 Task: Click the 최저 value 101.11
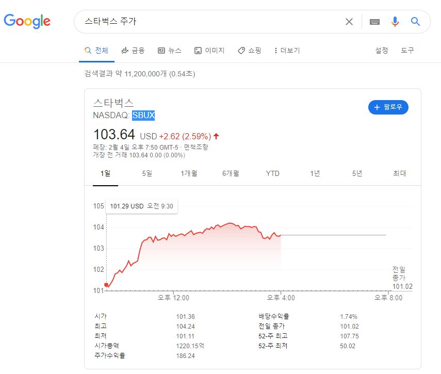pos(185,336)
